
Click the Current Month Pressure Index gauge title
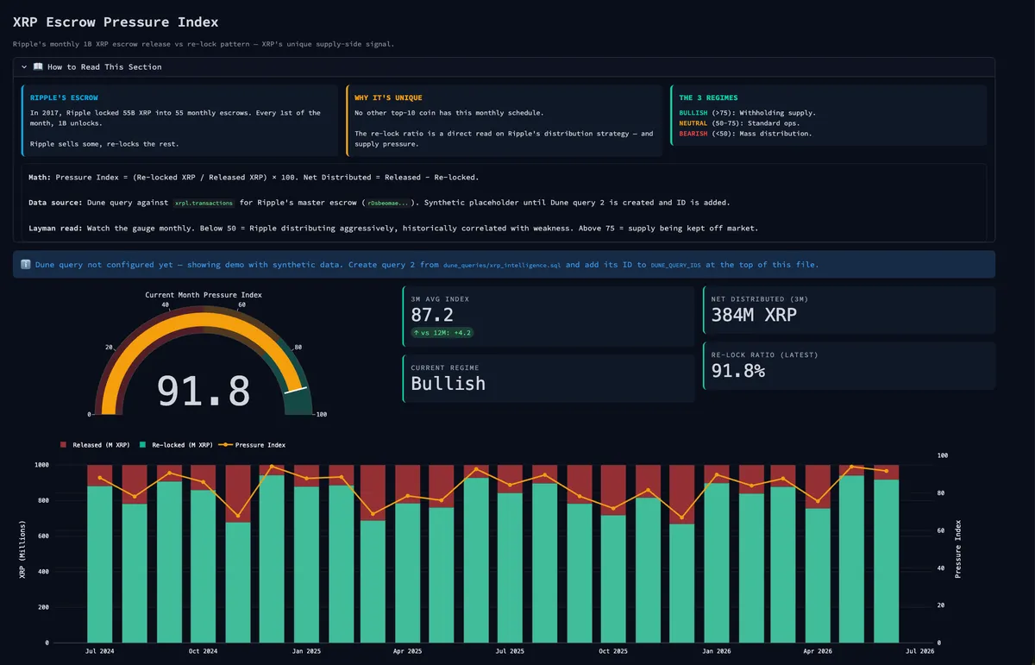tap(204, 295)
